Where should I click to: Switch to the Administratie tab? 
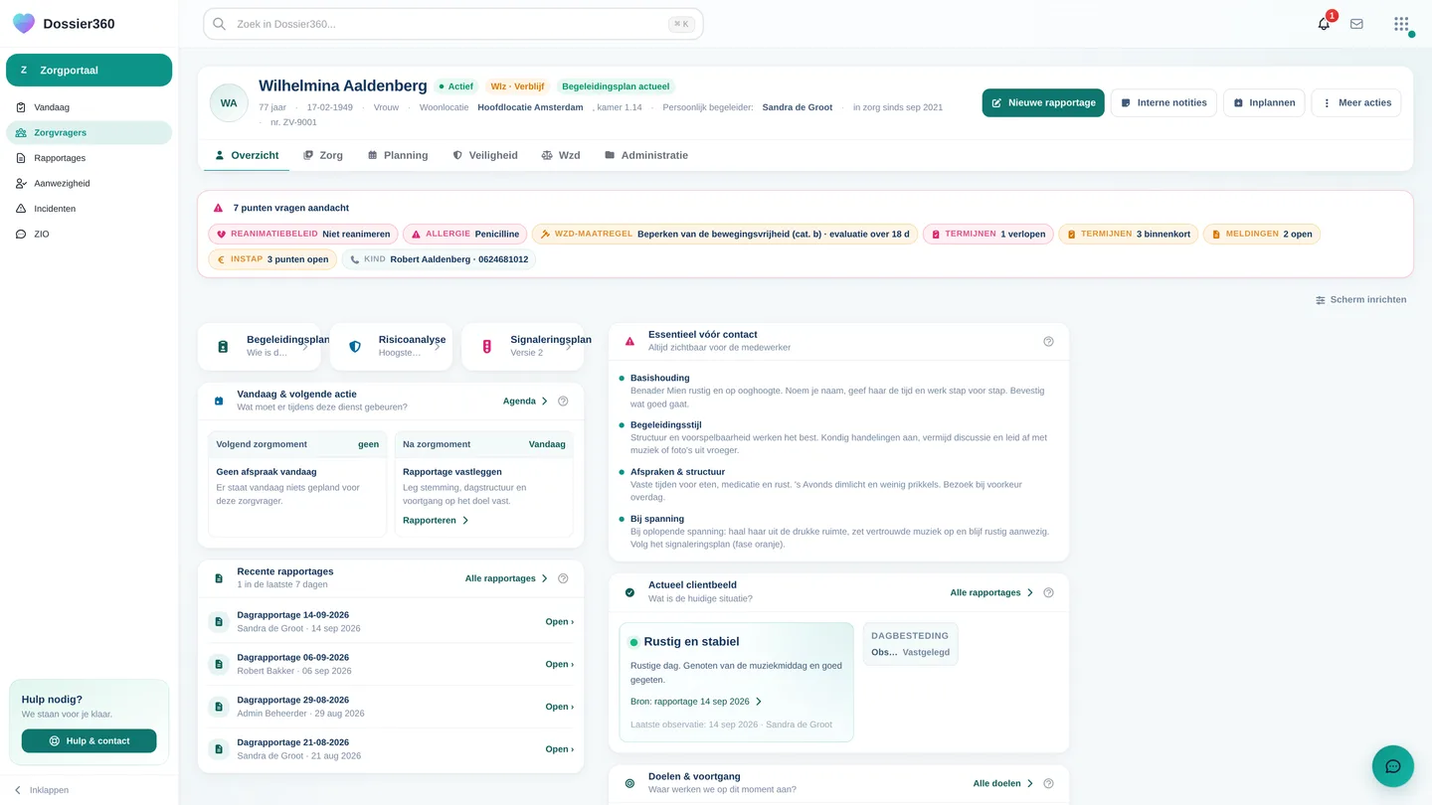[646, 155]
